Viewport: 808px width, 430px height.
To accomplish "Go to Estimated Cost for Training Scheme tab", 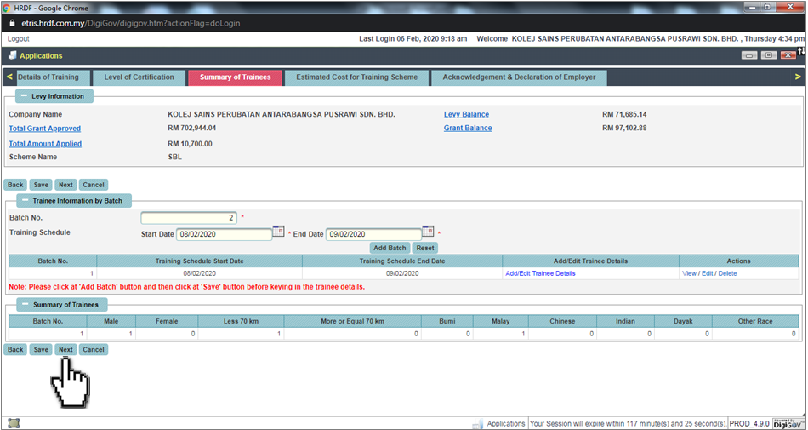I will click(x=356, y=77).
